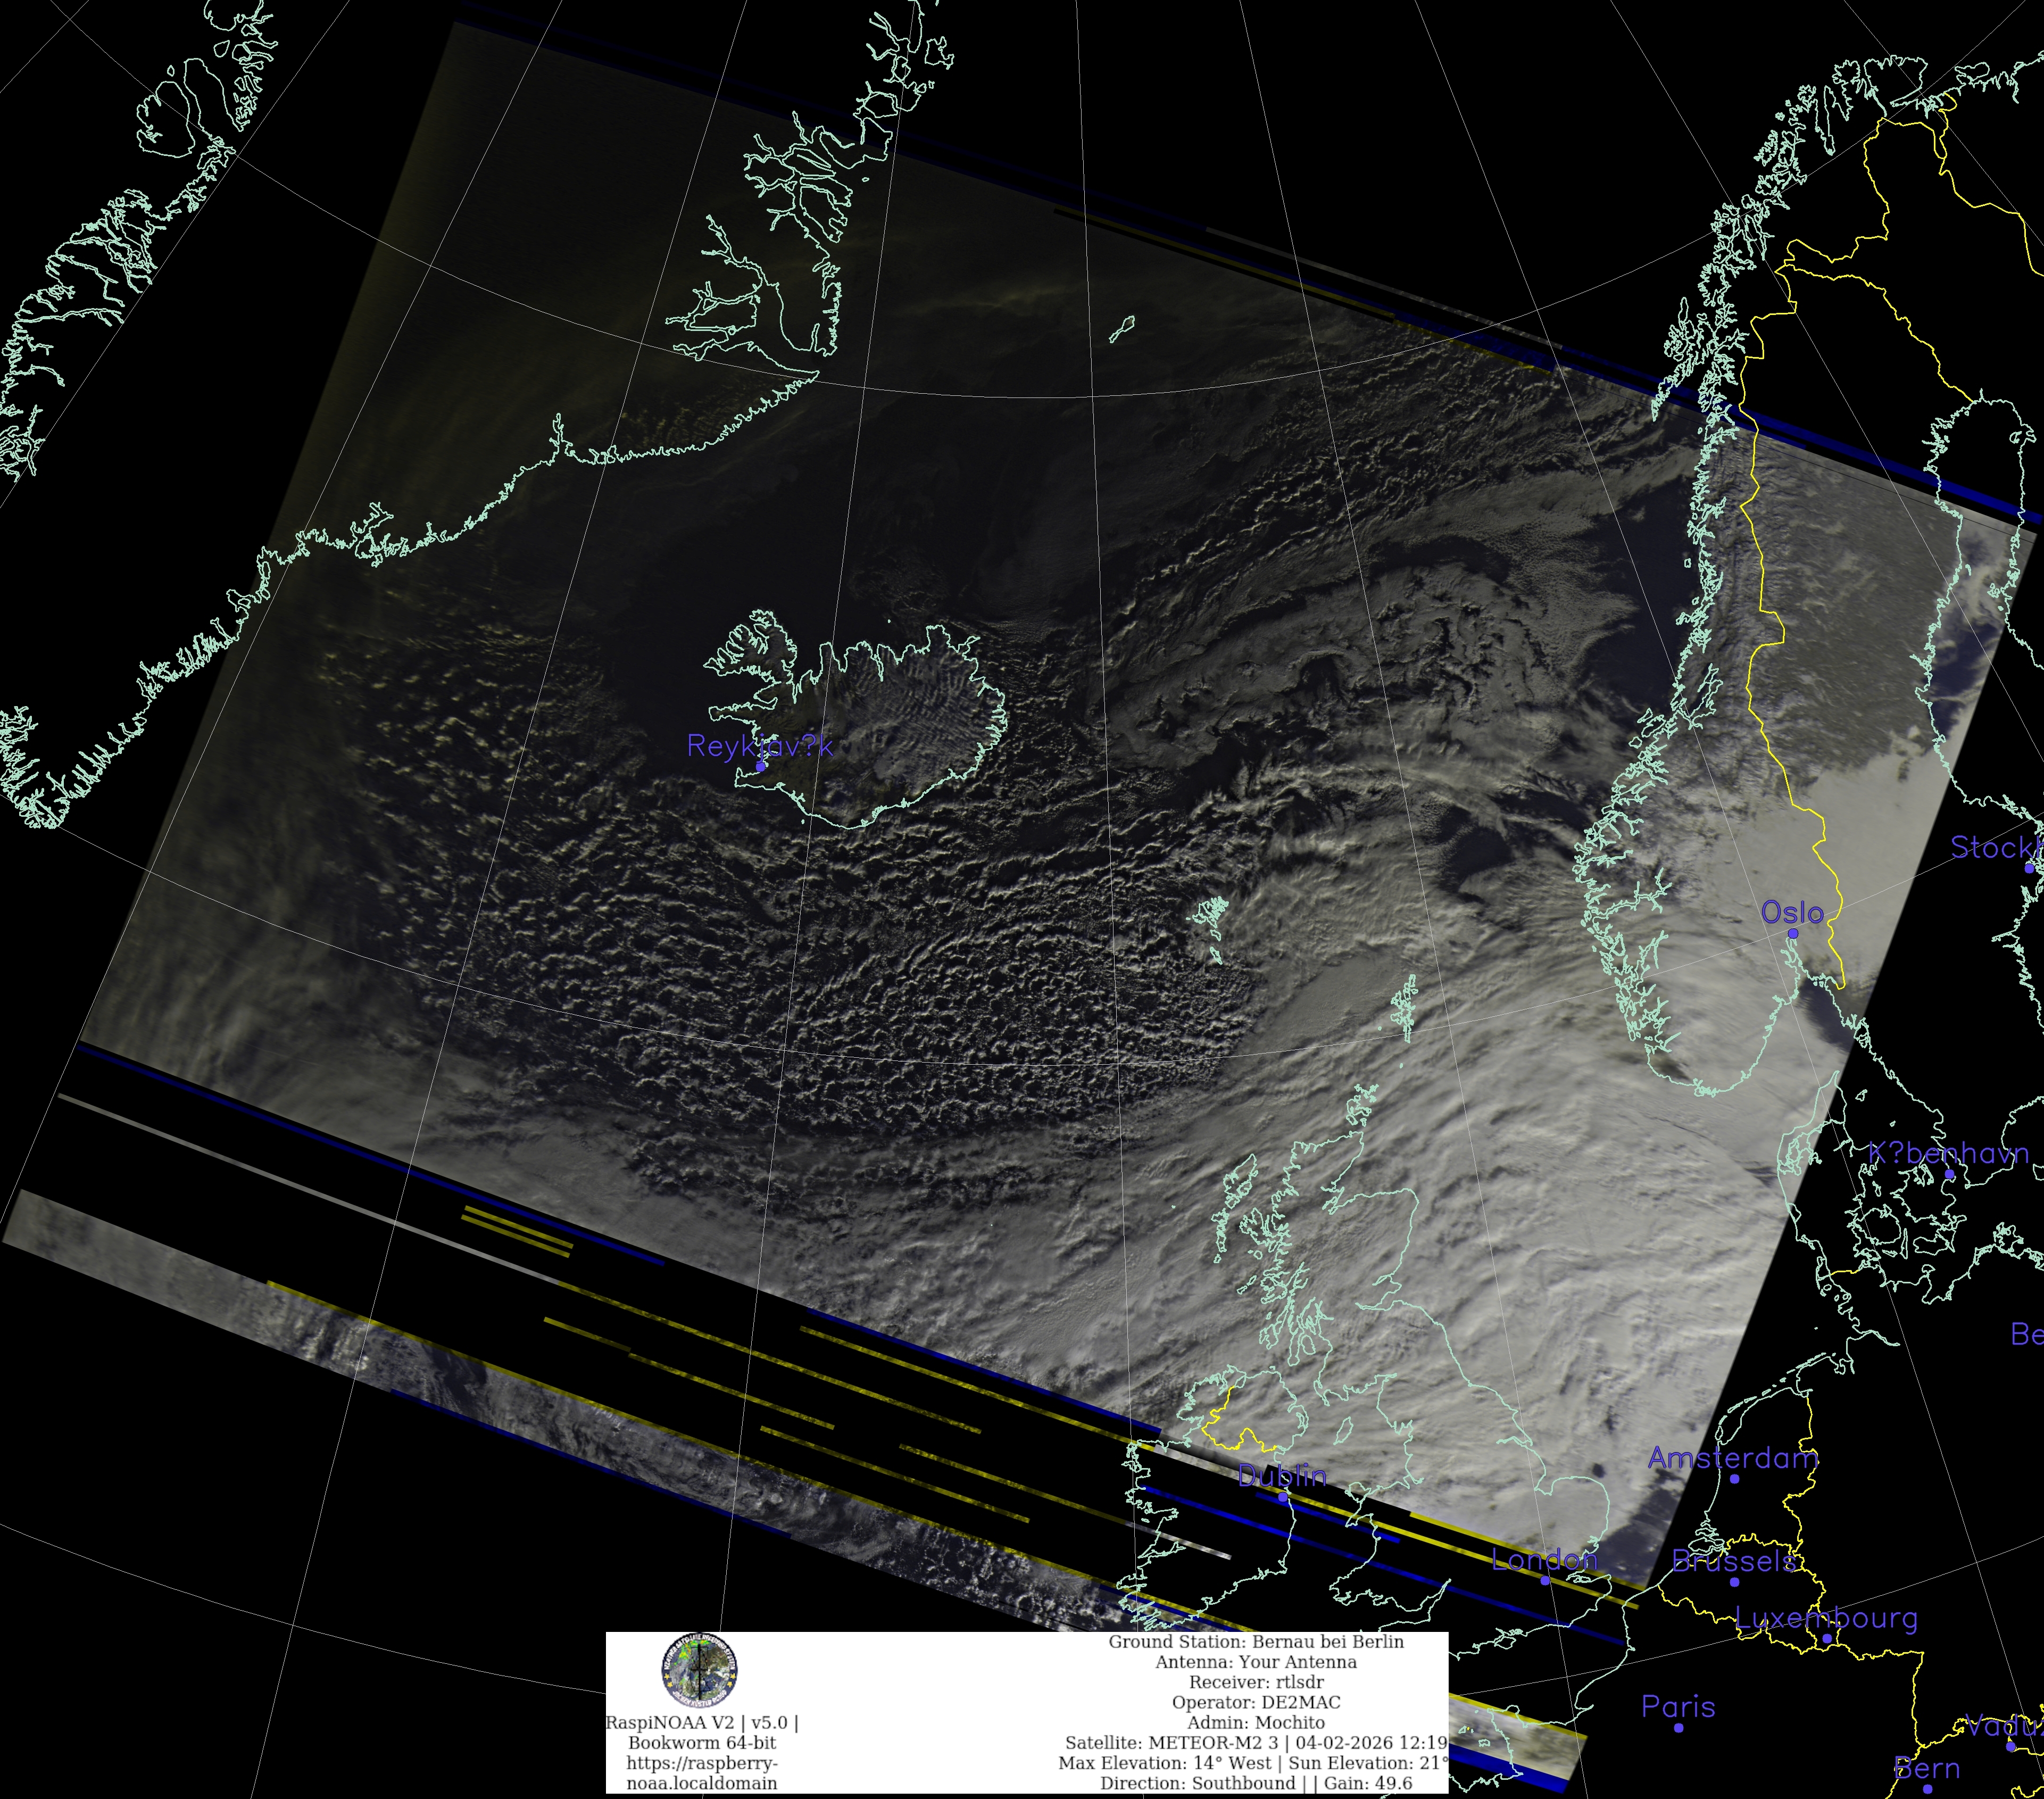Click the Dublin city marker dot
This screenshot has width=2044, height=1799.
click(1283, 1497)
